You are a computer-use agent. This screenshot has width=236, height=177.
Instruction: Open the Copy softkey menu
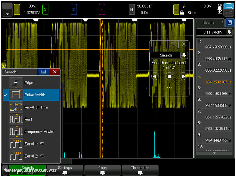(102, 170)
